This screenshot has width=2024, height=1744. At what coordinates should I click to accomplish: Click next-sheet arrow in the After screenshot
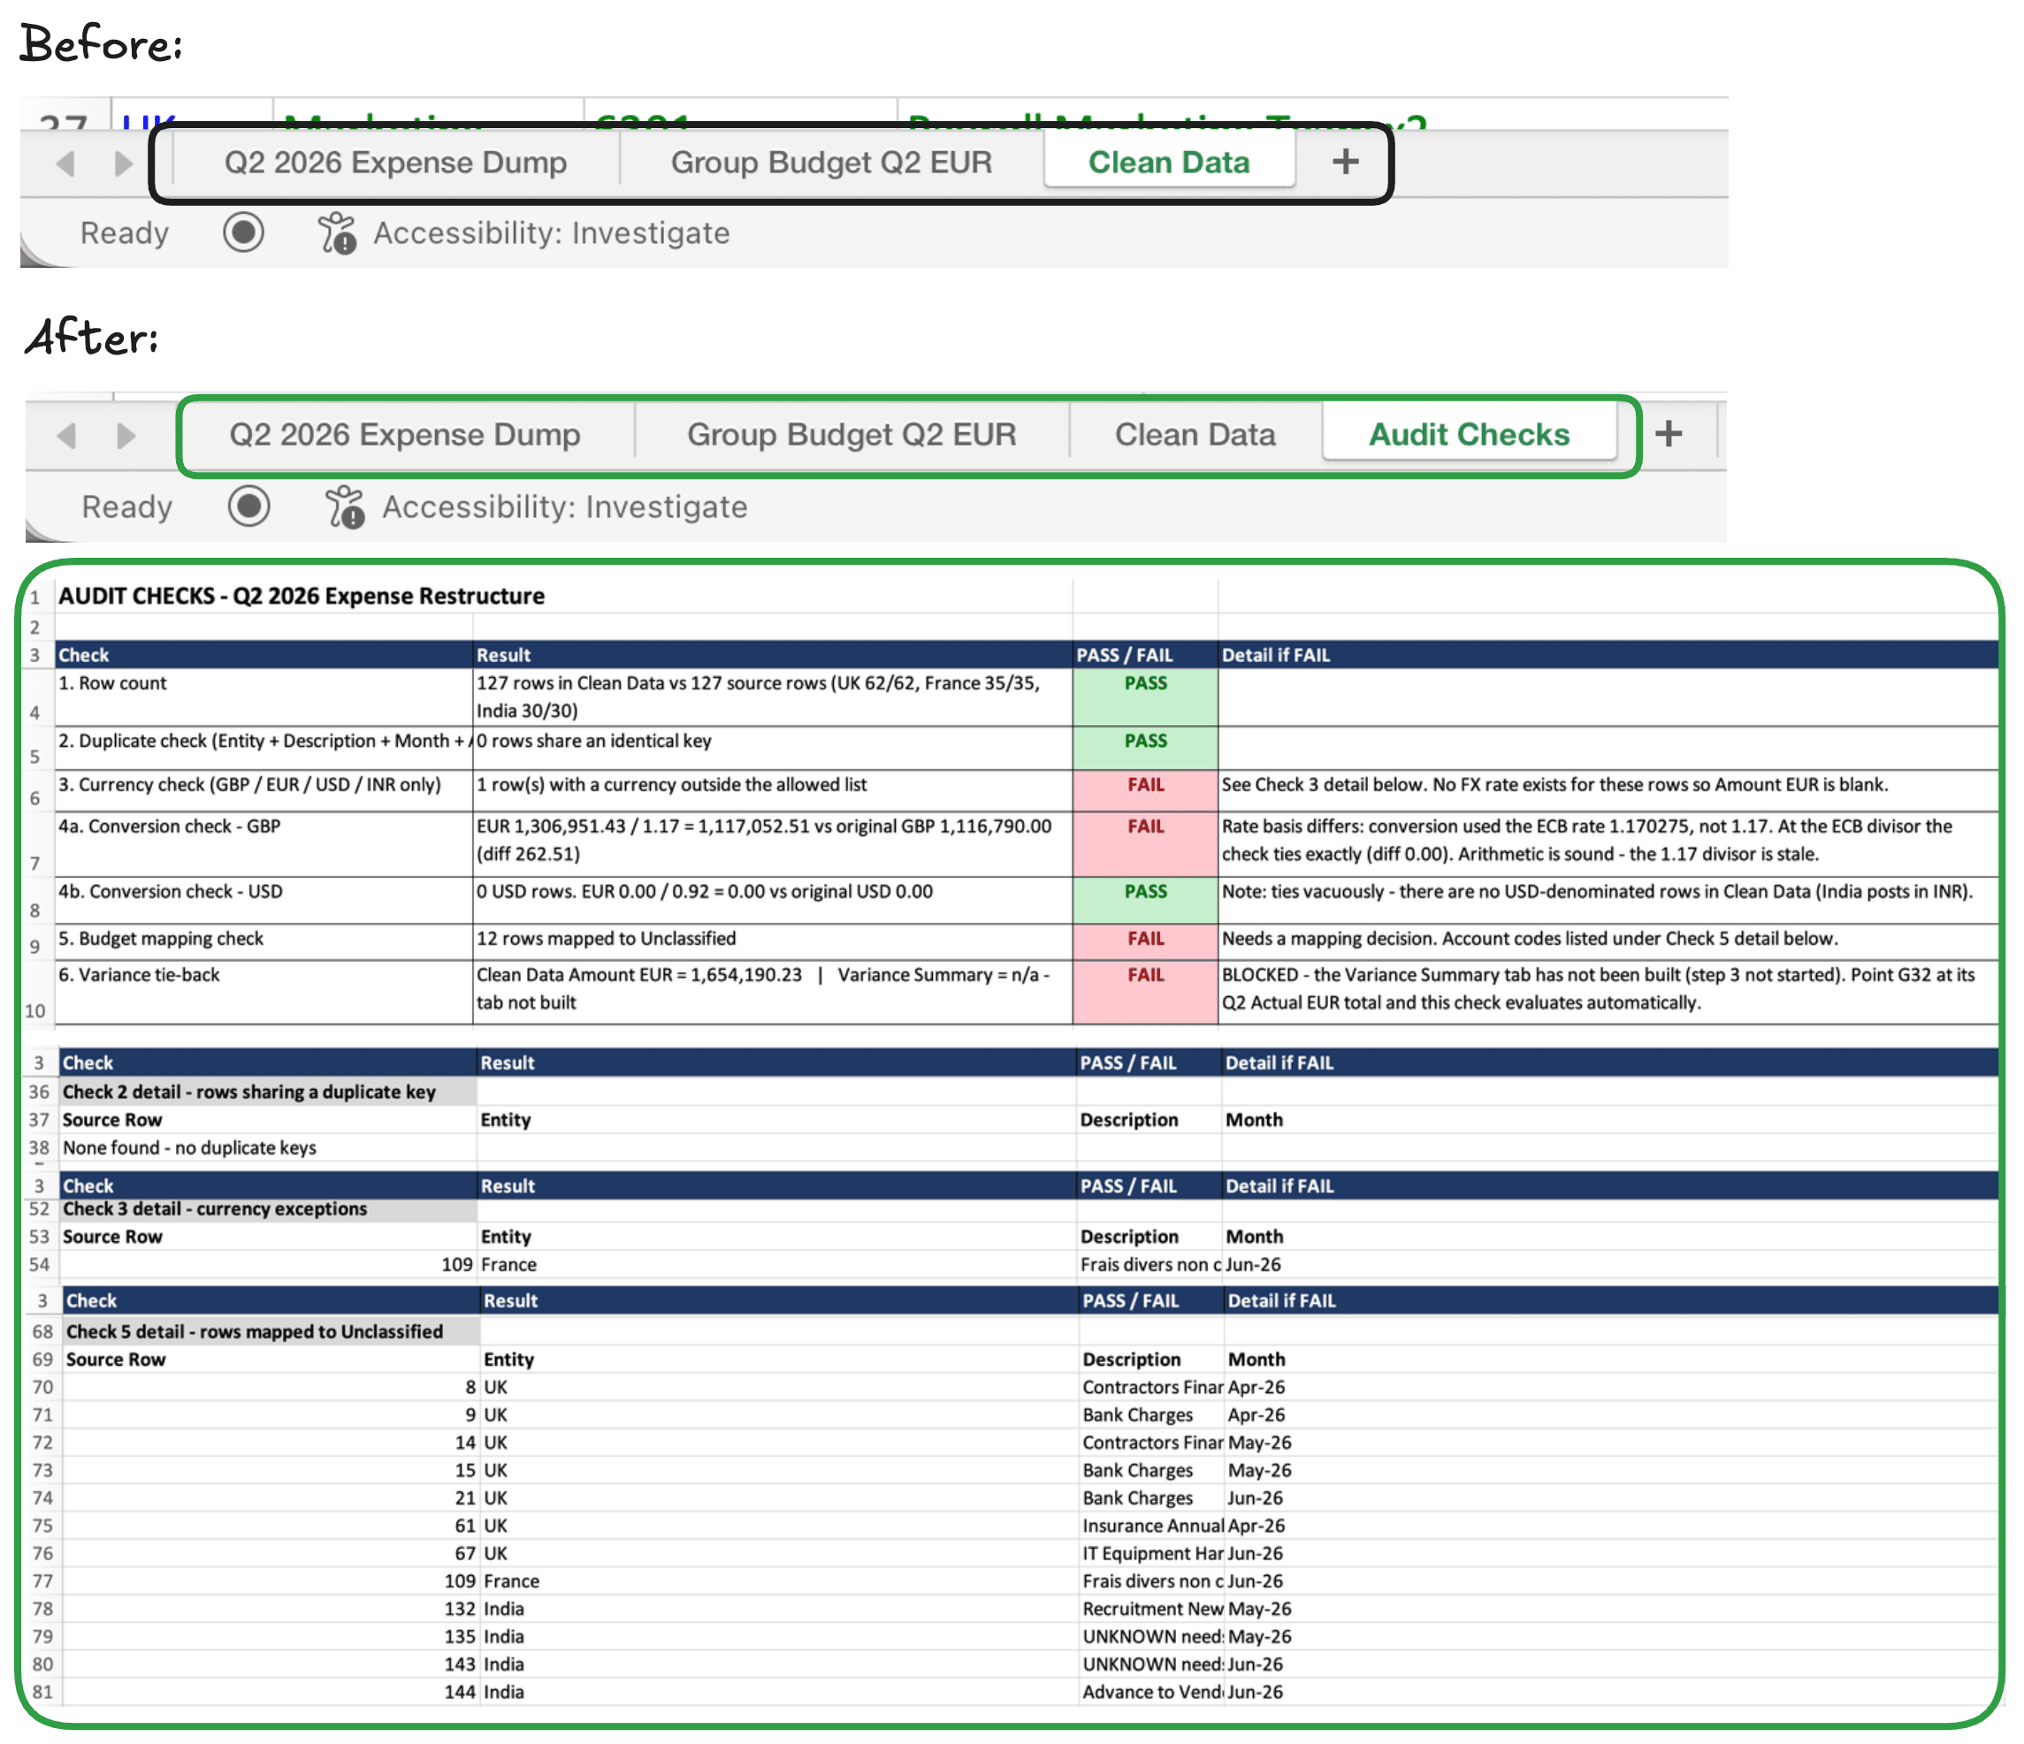[x=126, y=435]
